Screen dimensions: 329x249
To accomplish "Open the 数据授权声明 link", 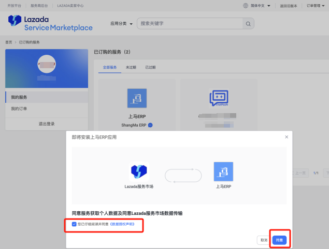I will 122,224.
